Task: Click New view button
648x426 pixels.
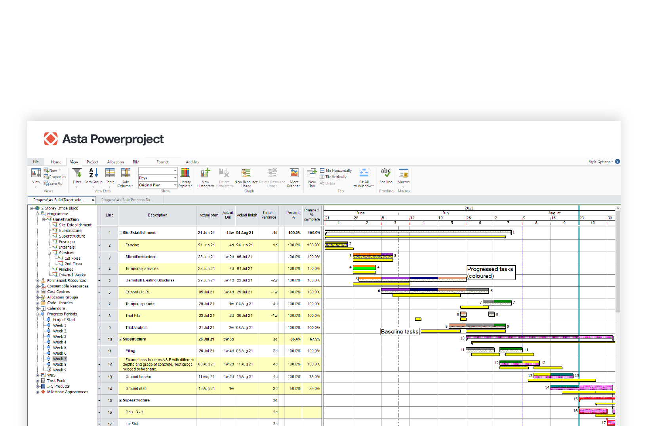Action: click(52, 170)
